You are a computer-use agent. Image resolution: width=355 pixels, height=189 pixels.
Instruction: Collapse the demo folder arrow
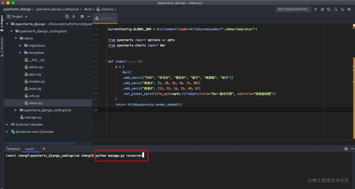click(16, 38)
